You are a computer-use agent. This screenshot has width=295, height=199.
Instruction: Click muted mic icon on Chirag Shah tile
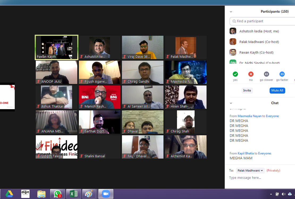[x=168, y=131]
